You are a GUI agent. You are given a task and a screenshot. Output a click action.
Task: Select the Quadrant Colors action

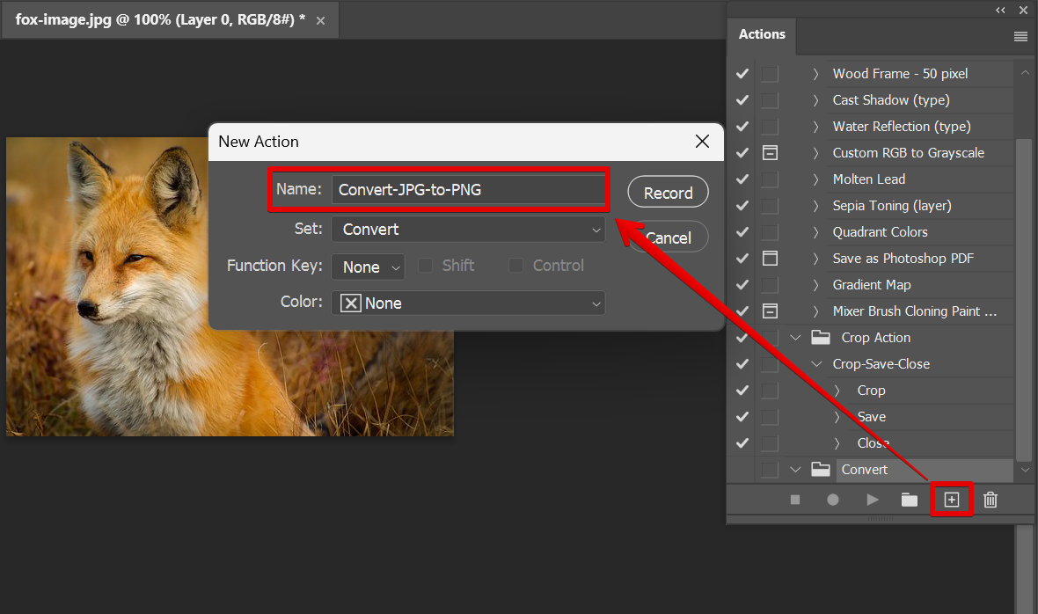pyautogui.click(x=880, y=232)
